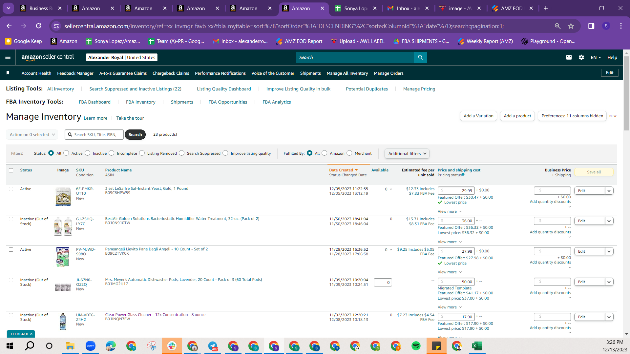Select the BestAir Humidifier row checkbox
Viewport: 630px width, 354px height.
[11, 219]
